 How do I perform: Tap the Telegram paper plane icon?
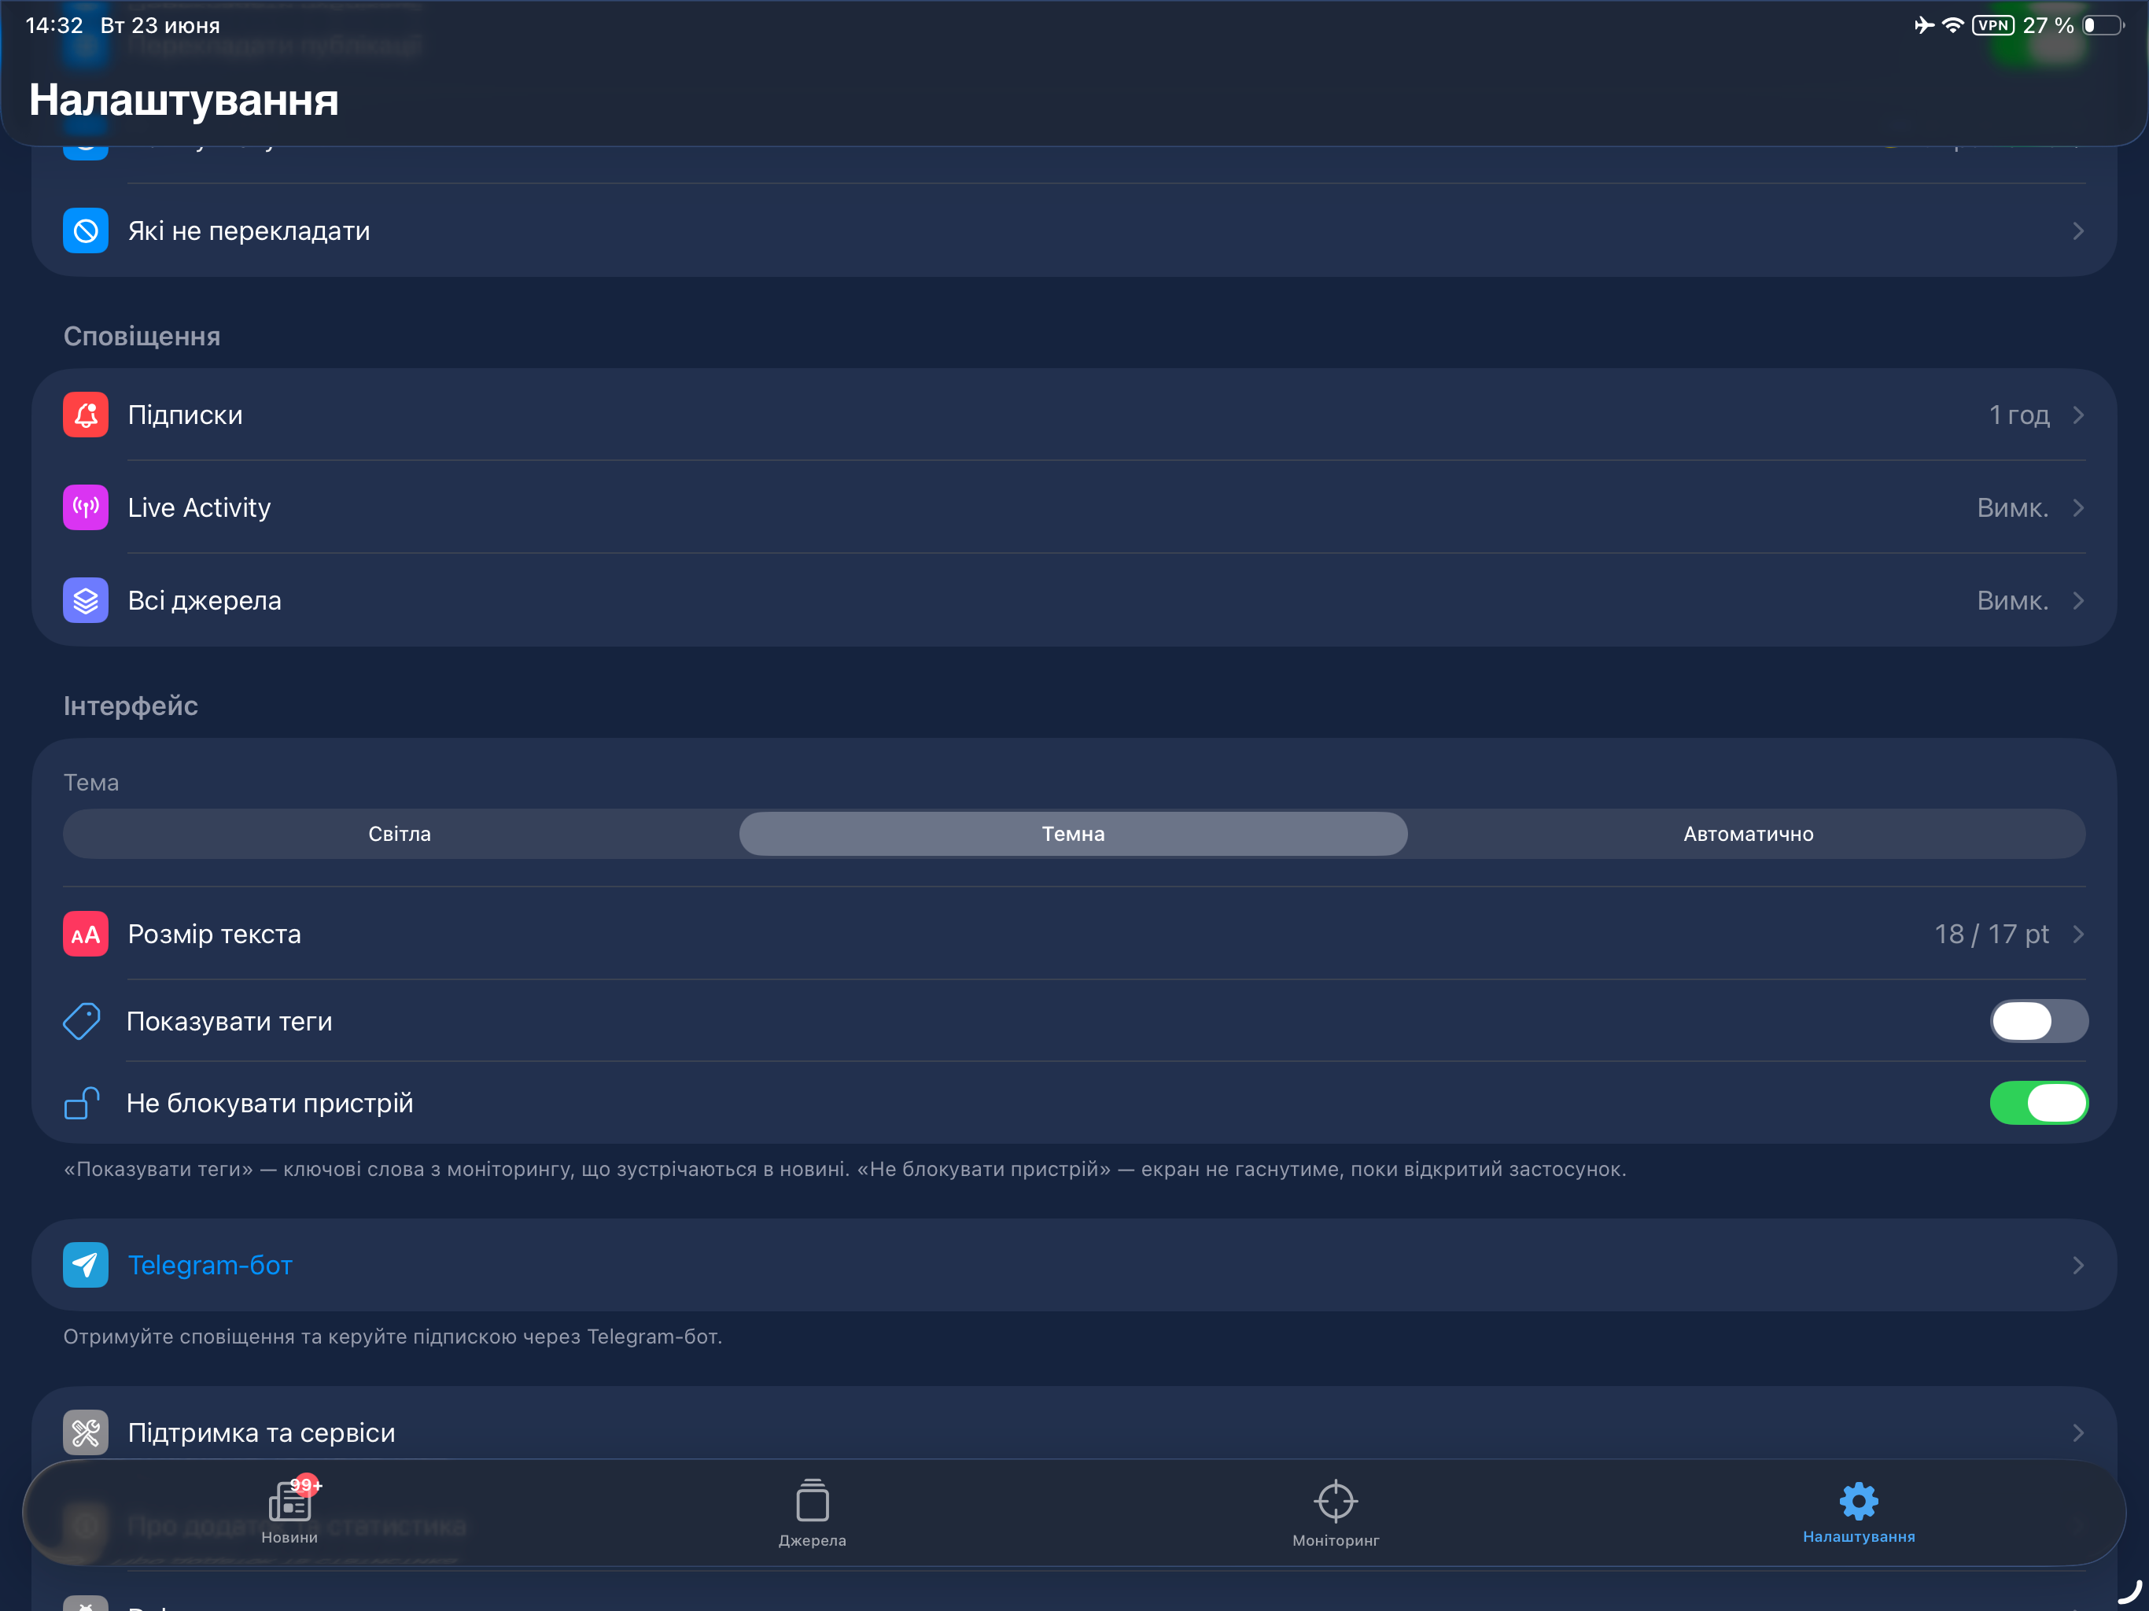86,1265
